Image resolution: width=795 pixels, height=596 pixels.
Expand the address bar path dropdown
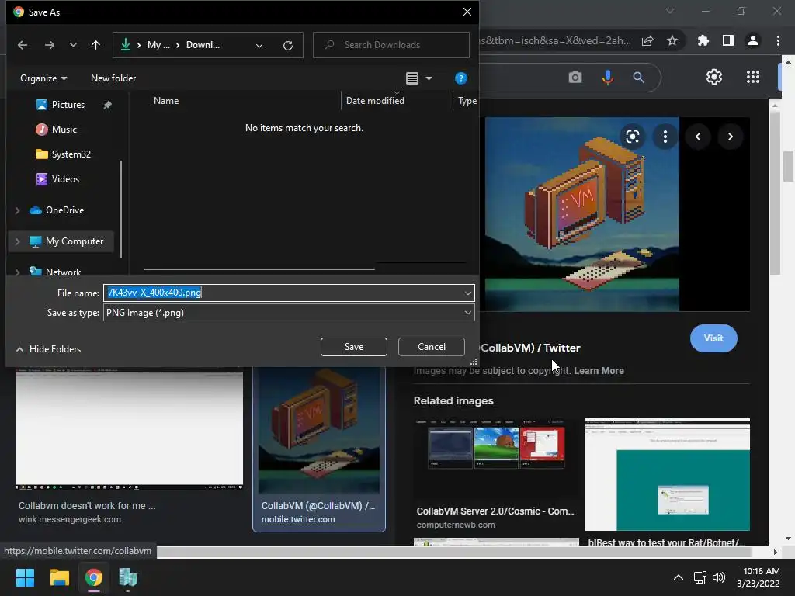coord(259,46)
